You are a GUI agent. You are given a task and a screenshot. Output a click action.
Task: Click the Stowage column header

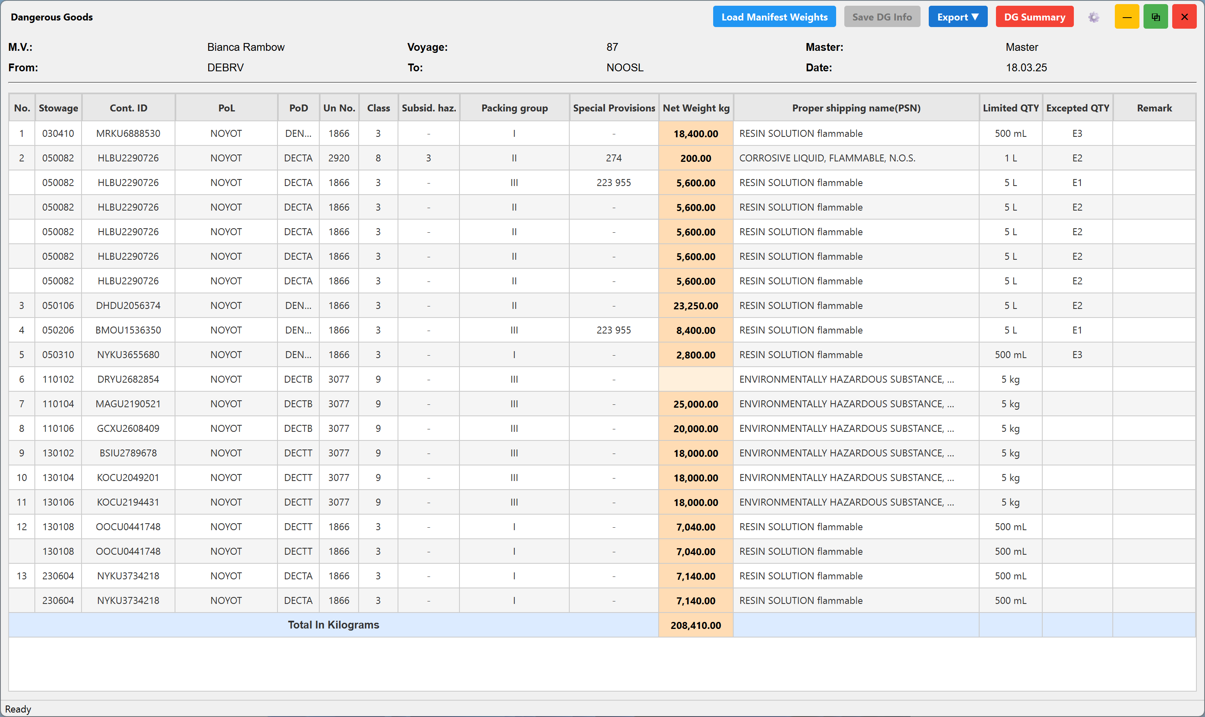click(x=58, y=108)
